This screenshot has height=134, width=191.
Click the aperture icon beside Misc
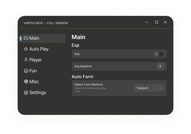click(26, 81)
